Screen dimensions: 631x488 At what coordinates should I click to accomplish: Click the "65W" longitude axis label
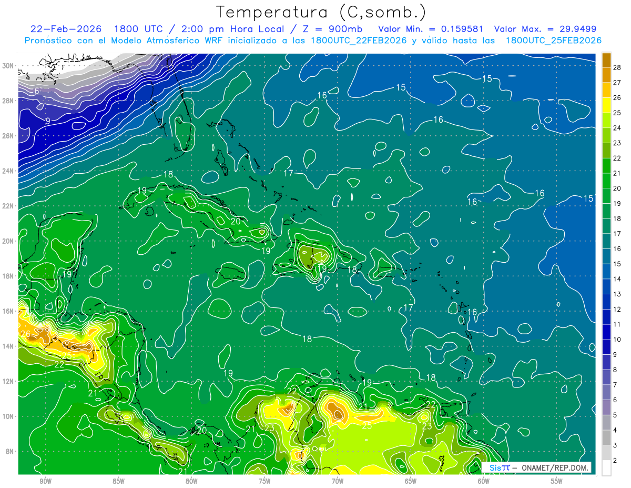tap(411, 481)
